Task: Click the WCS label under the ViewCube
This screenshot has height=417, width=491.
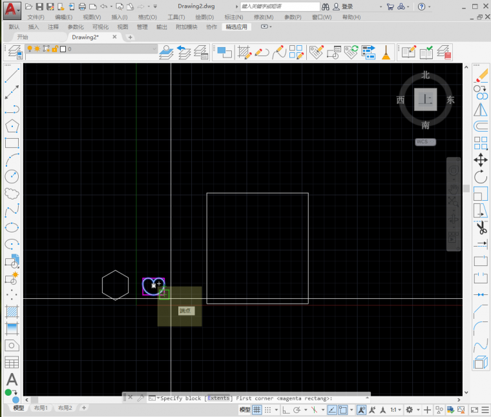Action: click(424, 141)
